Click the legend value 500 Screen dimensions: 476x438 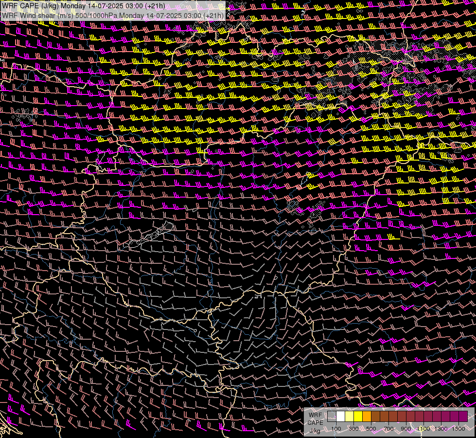point(371,429)
